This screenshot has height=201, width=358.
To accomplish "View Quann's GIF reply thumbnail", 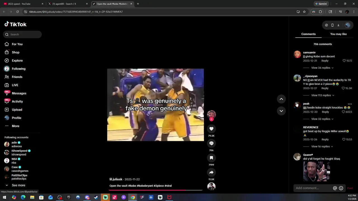I will (x=317, y=171).
